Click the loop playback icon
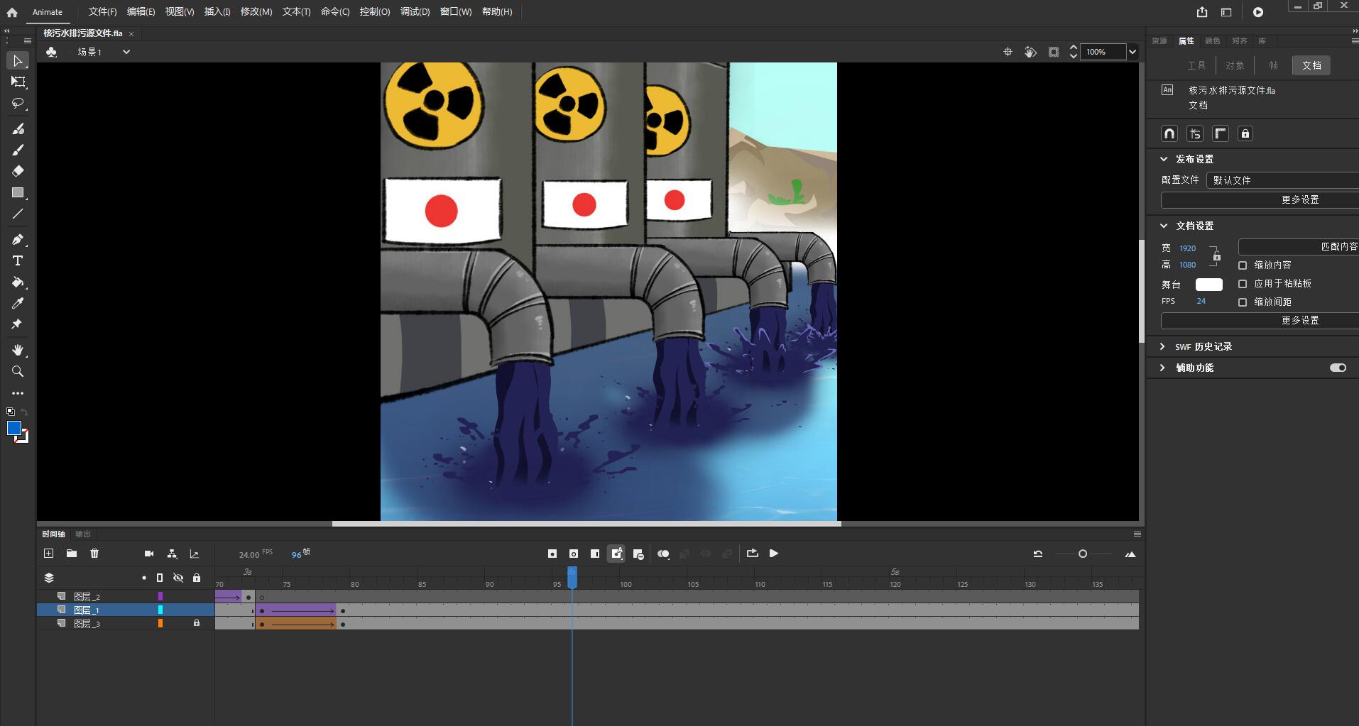The image size is (1359, 726). coord(753,554)
